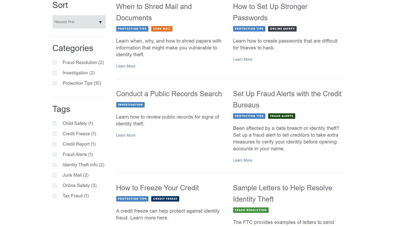The width and height of the screenshot is (402, 226).
Task: Click the orange Junk Mail tag badge
Action: point(162,29)
